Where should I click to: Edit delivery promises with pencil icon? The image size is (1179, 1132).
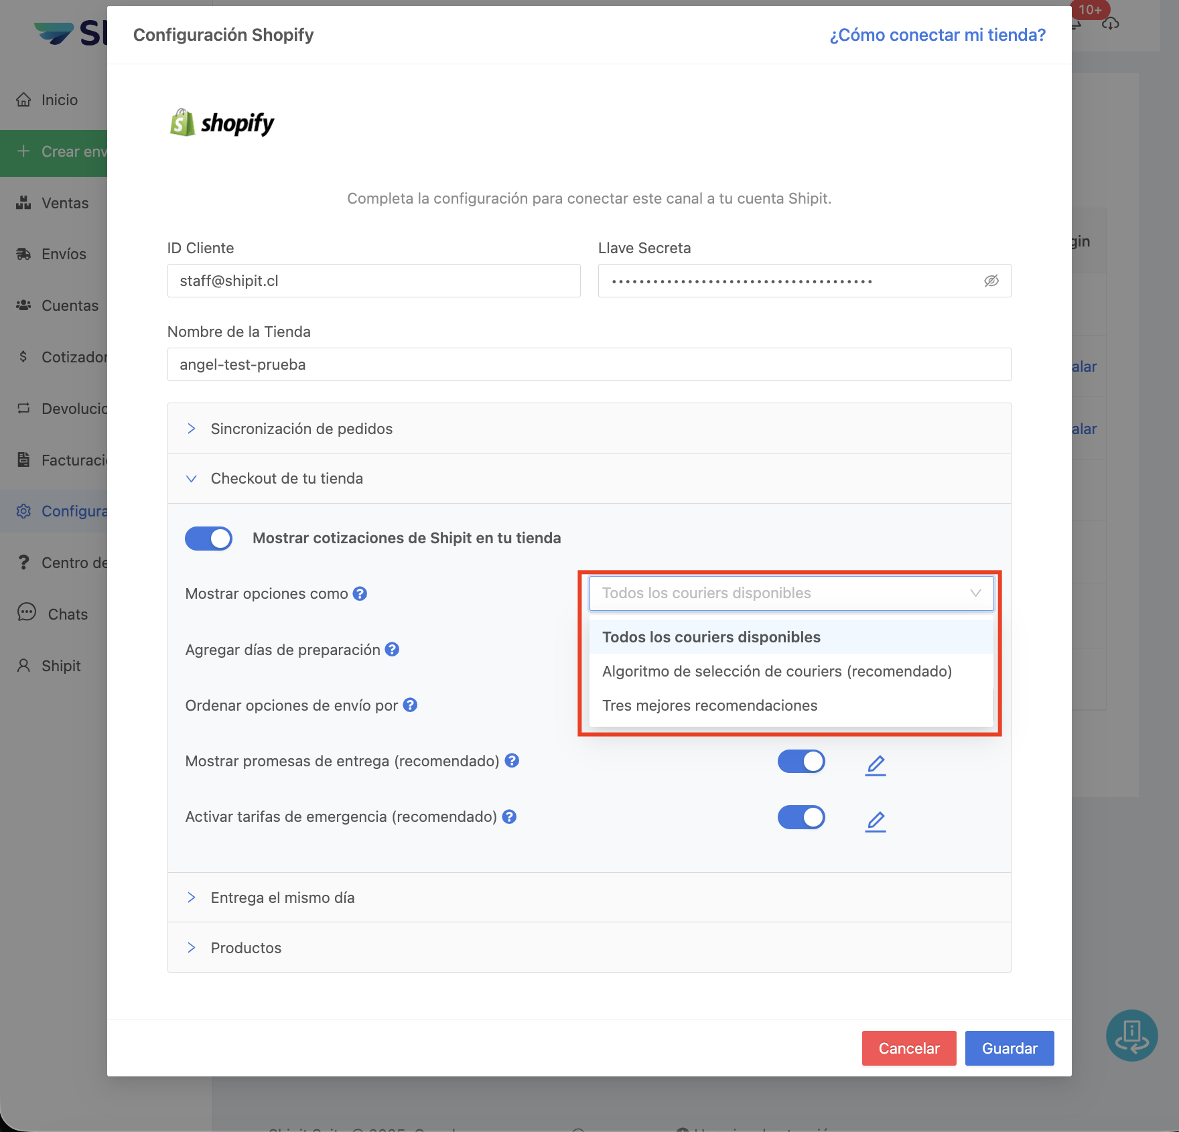[875, 765]
